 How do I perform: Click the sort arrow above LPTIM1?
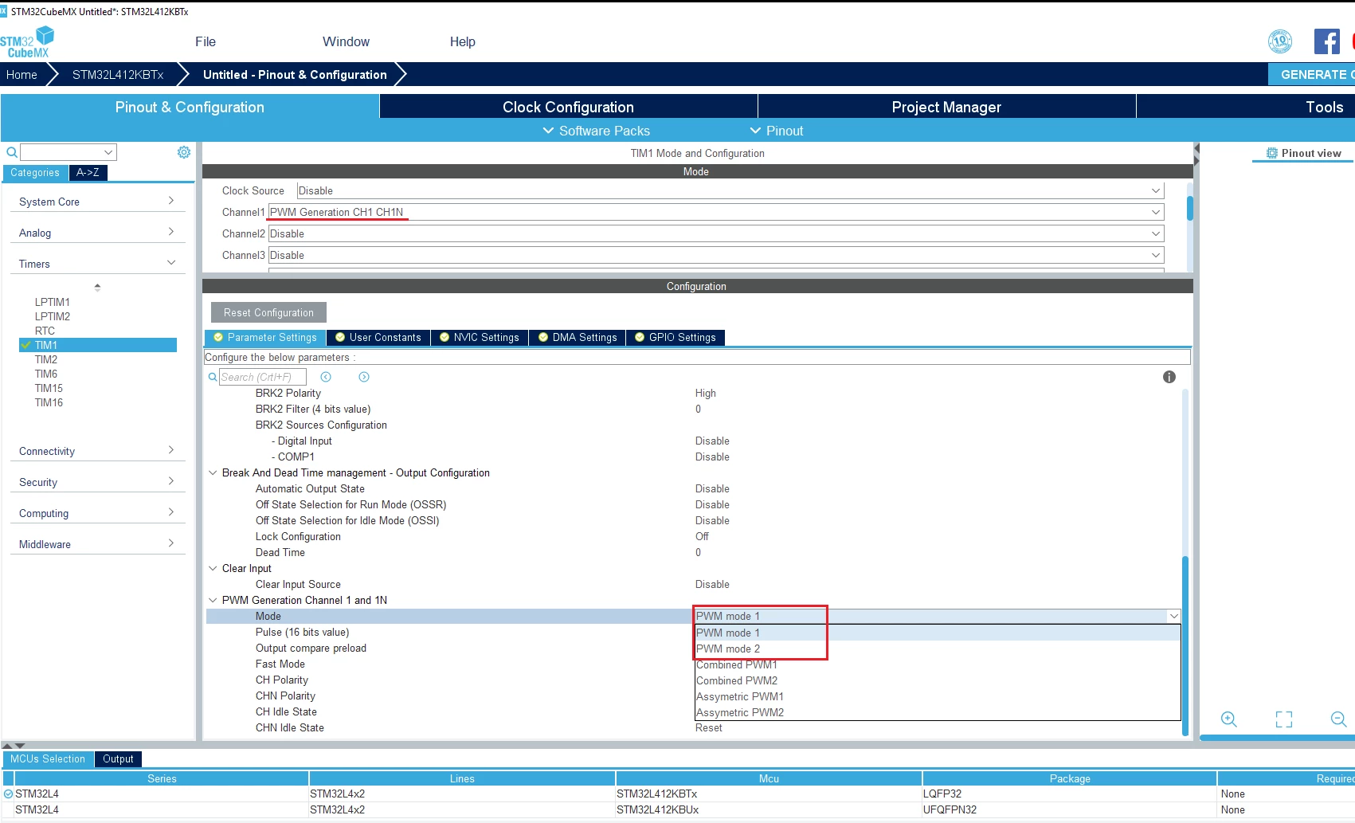point(97,287)
